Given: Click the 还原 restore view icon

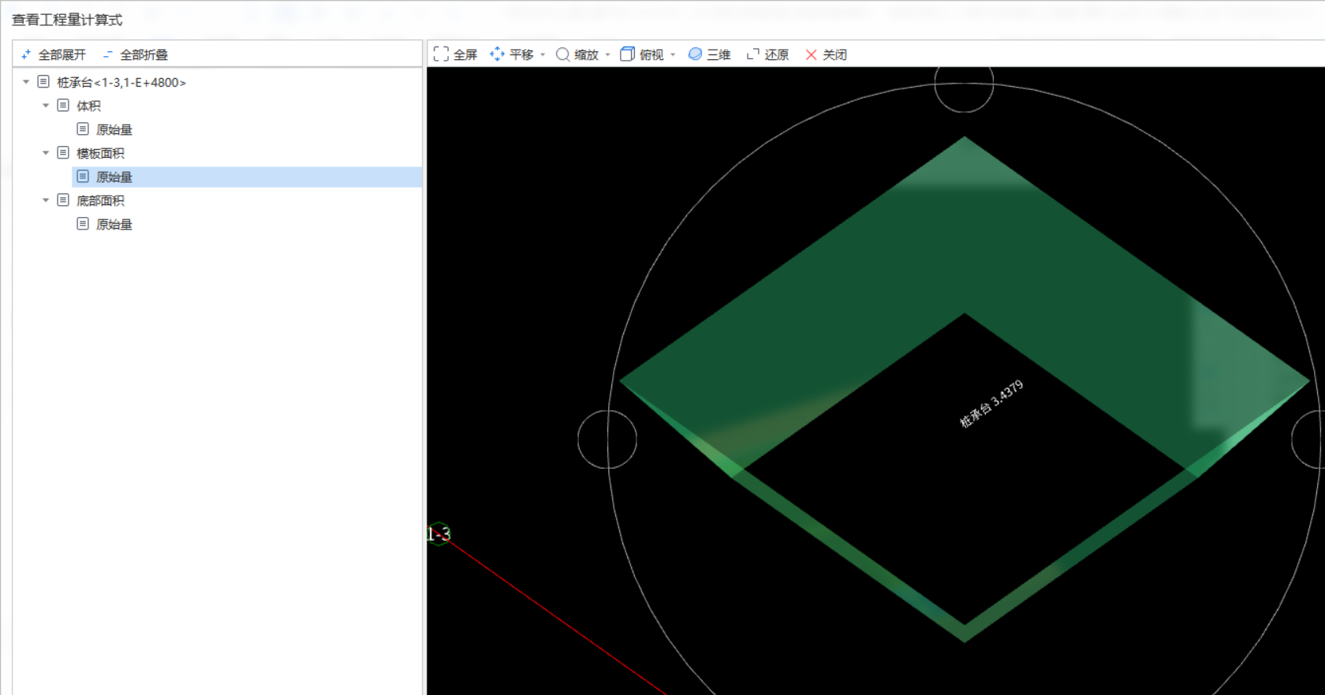Looking at the screenshot, I should (753, 54).
